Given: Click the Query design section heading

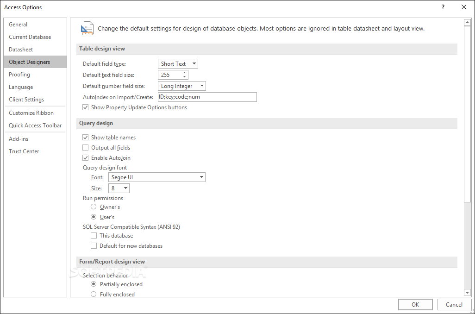Looking at the screenshot, I should tap(96, 123).
